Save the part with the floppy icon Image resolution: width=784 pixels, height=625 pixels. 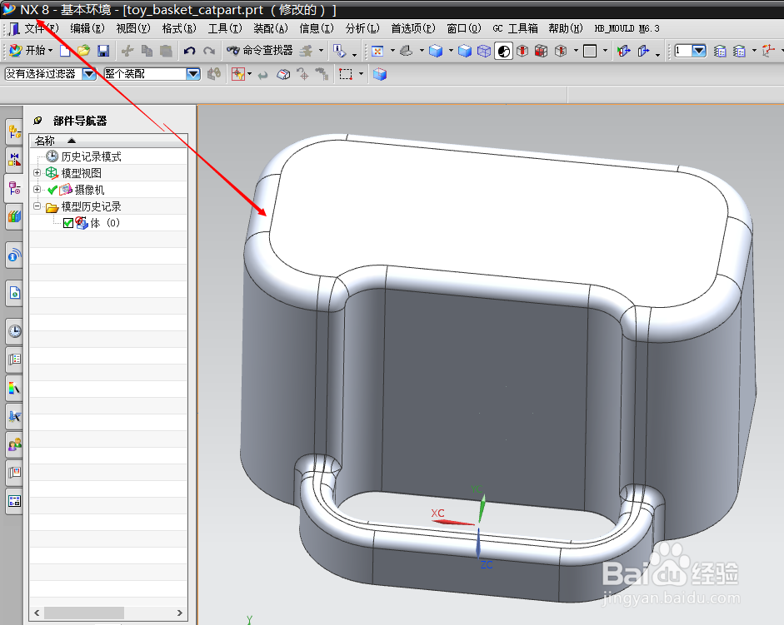103,51
